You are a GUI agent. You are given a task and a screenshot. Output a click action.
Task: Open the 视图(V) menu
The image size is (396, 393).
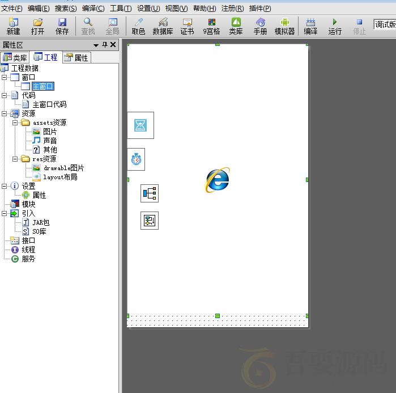pos(176,9)
